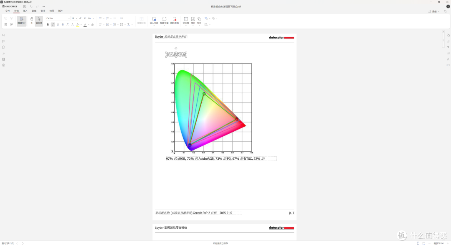The height and width of the screenshot is (245, 451).
Task: Undo the last action
Action: point(31,6)
